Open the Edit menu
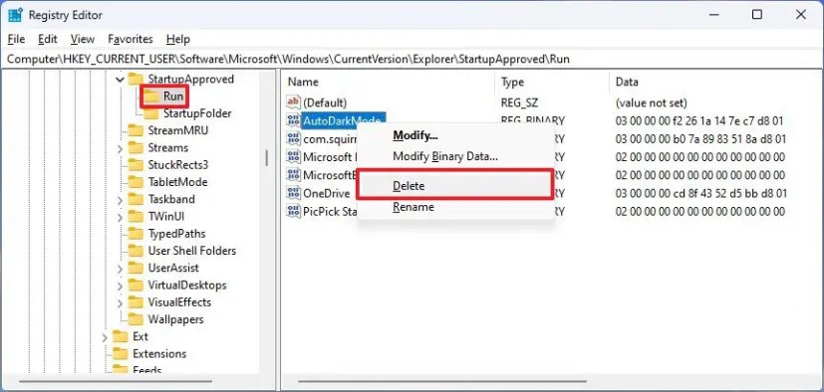Viewport: 824px width, 392px height. pos(48,40)
